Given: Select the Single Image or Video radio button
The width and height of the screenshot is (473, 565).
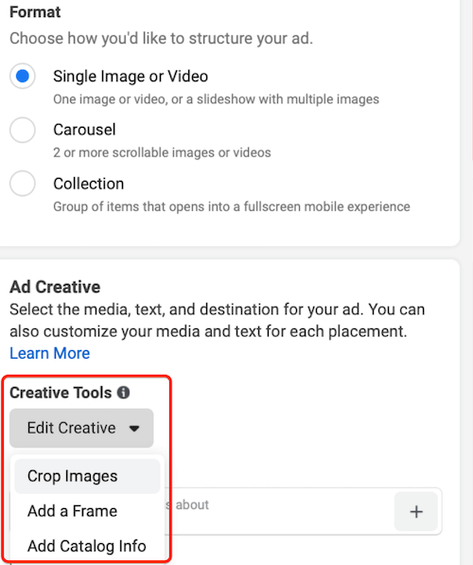Looking at the screenshot, I should point(23,76).
